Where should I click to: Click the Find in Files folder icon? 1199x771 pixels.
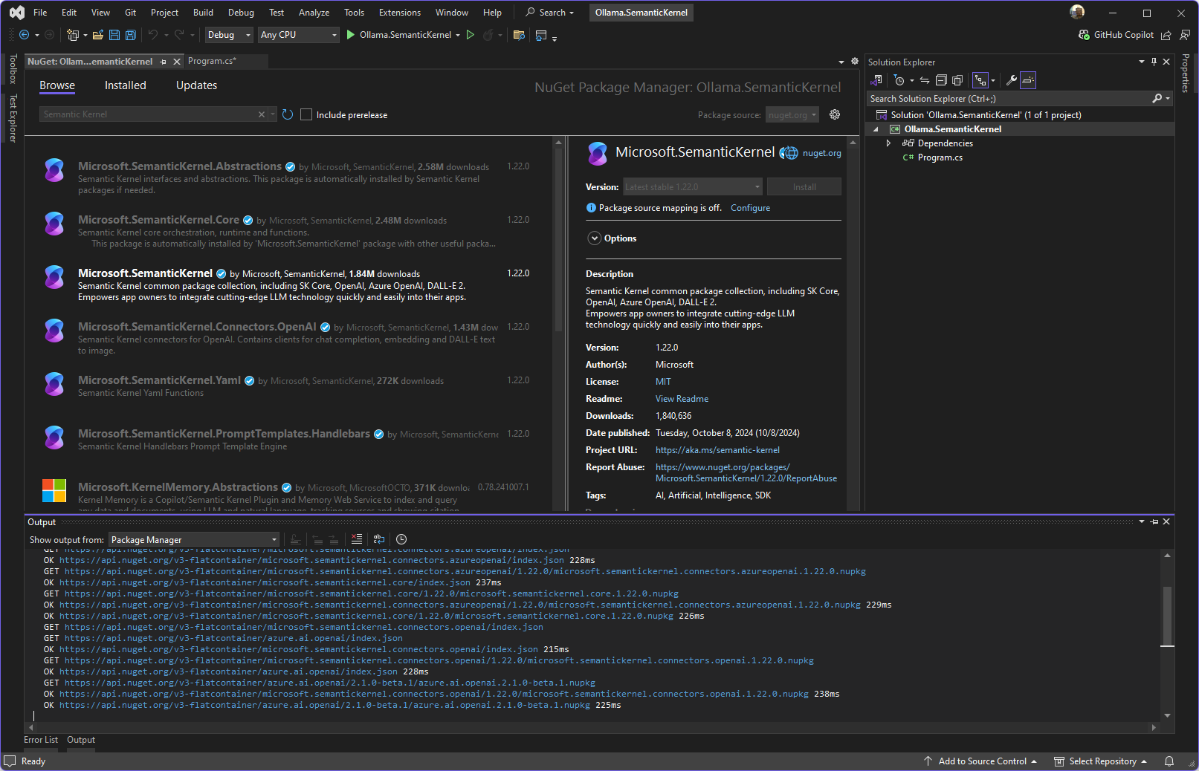(519, 35)
